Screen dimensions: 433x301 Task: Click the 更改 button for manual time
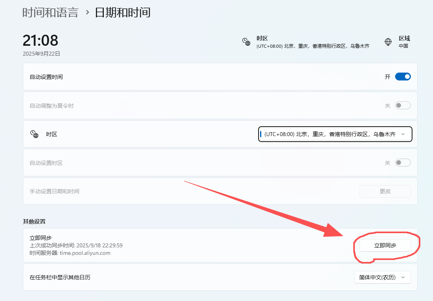tap(385, 191)
